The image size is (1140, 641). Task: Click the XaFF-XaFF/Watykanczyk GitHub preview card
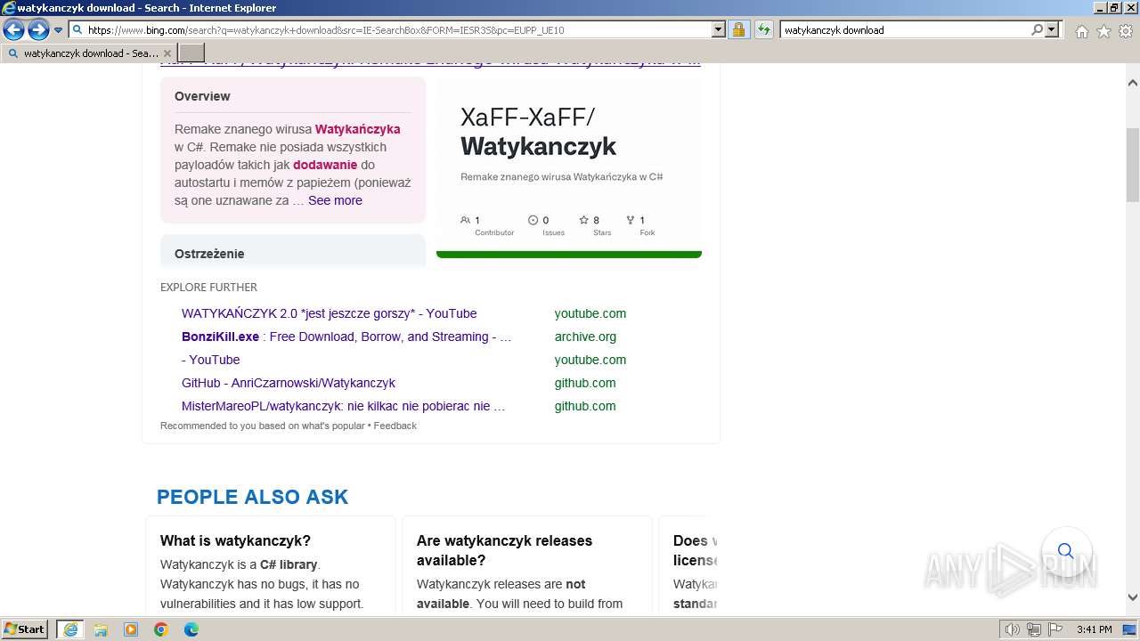tap(569, 167)
